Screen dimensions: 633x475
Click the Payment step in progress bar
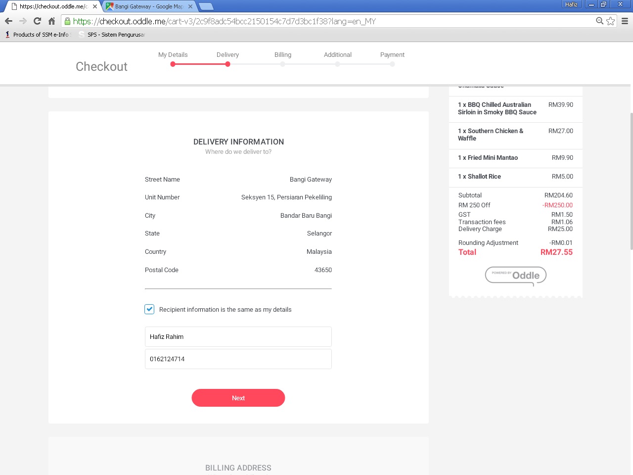pyautogui.click(x=392, y=55)
